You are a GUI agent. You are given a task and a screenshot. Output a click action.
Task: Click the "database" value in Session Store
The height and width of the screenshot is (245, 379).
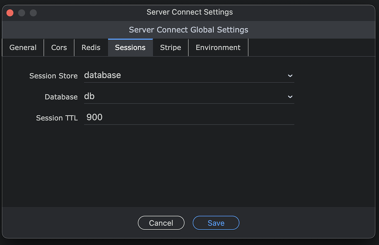(103, 75)
